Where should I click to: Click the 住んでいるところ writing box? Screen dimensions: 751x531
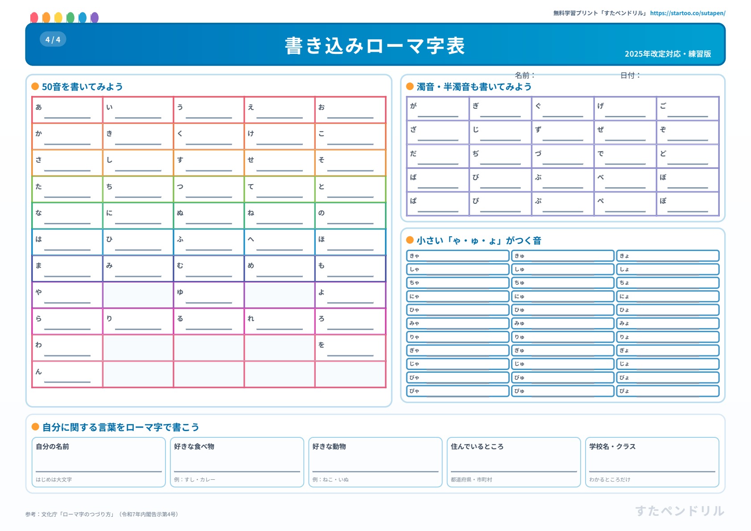[514, 462]
